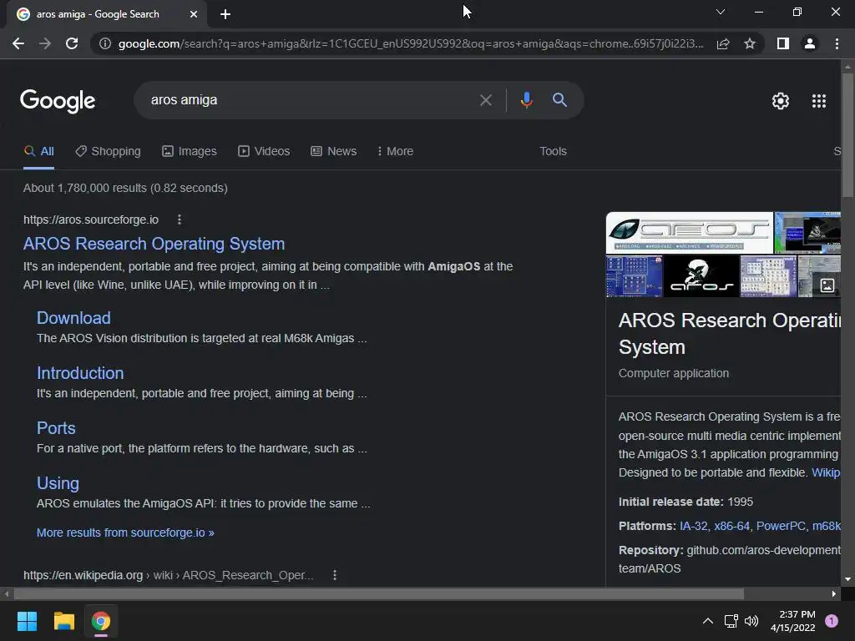Open Google apps grid

pos(819,101)
